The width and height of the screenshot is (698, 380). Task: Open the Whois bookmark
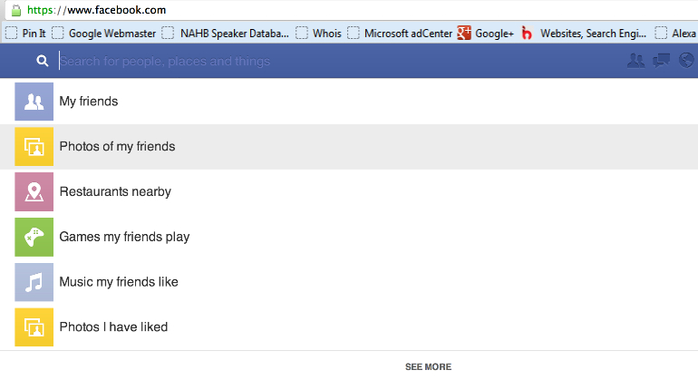pos(319,34)
